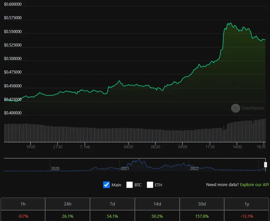Select the 1h column header
The height and width of the screenshot is (221, 270).
point(23,204)
